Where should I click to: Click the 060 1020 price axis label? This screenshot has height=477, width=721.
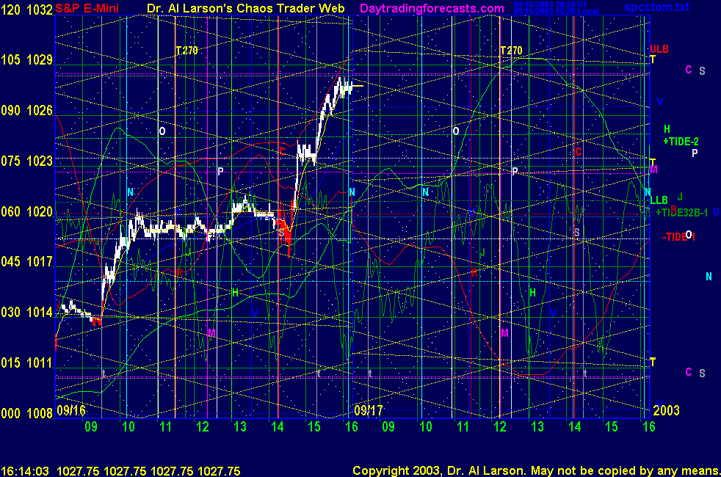coord(26,211)
